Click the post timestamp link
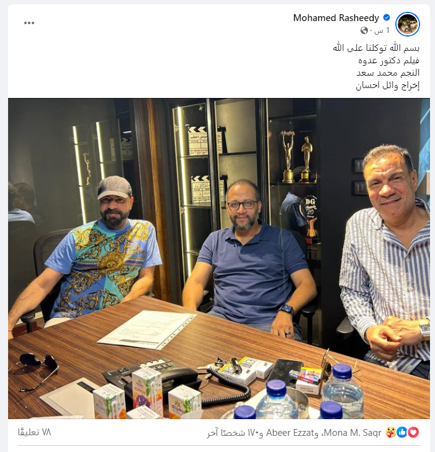Image resolution: width=435 pixels, height=452 pixels. coord(382,30)
